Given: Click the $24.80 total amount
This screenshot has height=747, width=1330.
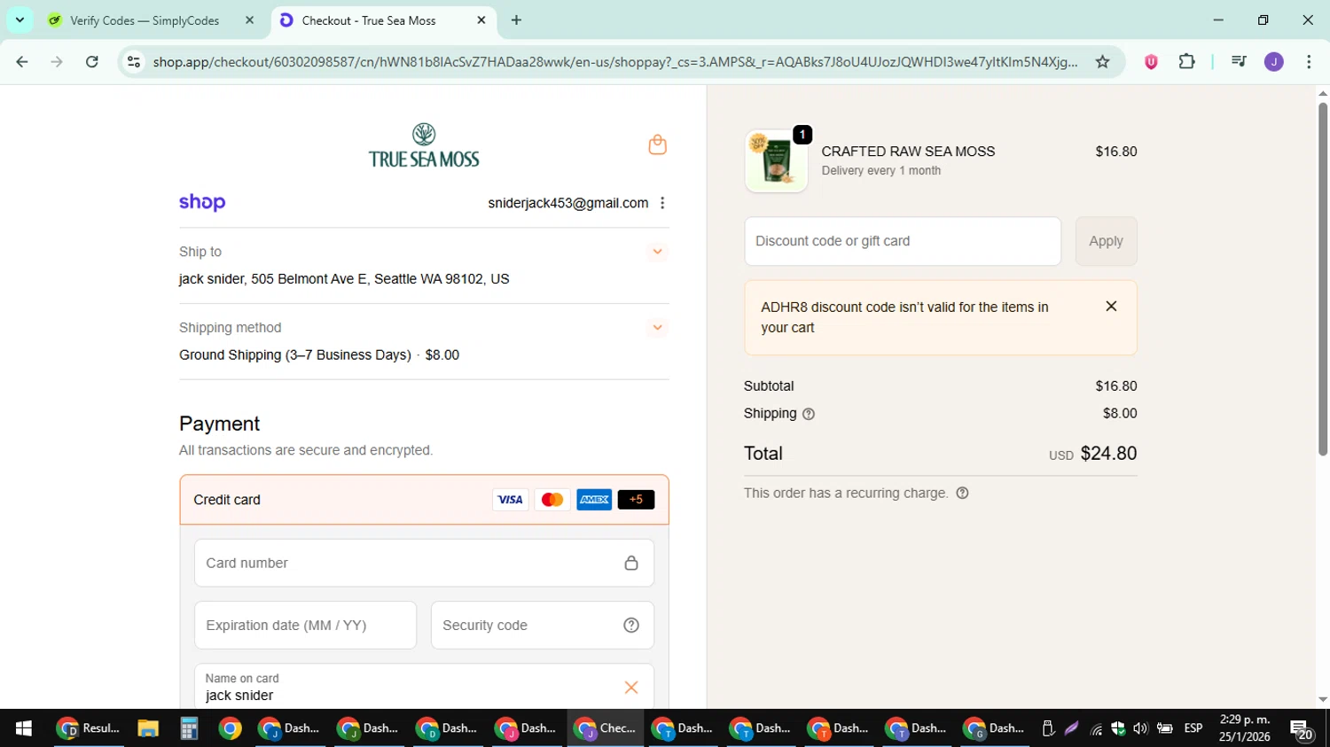Looking at the screenshot, I should (x=1108, y=454).
